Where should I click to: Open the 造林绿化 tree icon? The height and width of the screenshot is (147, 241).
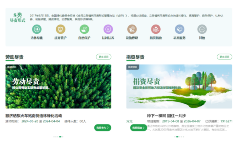(x=37, y=29)
